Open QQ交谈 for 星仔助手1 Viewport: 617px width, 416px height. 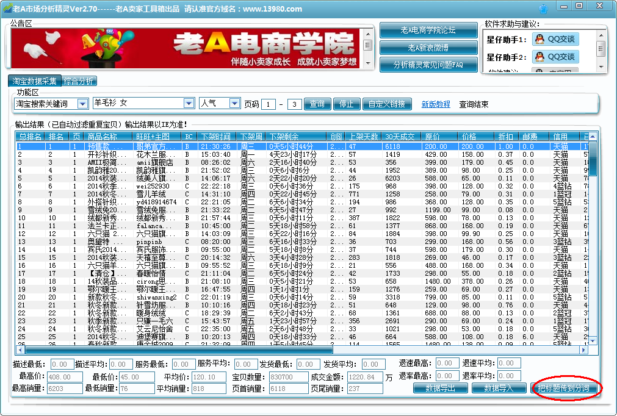point(555,39)
